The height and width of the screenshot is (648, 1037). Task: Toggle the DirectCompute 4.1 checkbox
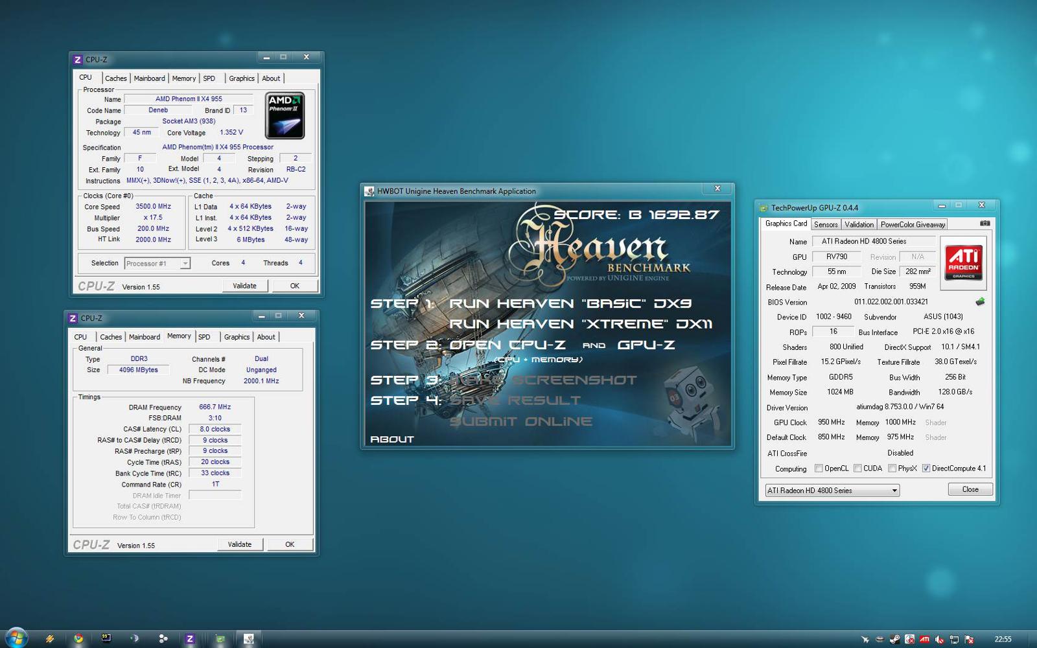coord(926,468)
